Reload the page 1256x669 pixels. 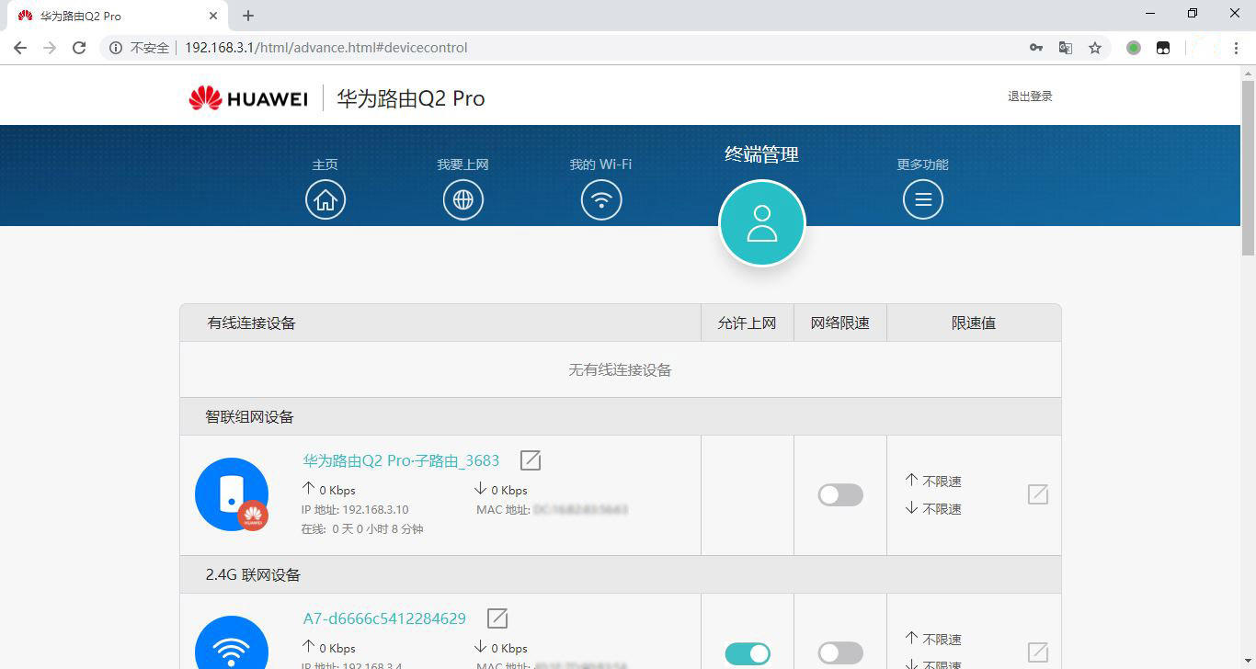[x=79, y=48]
